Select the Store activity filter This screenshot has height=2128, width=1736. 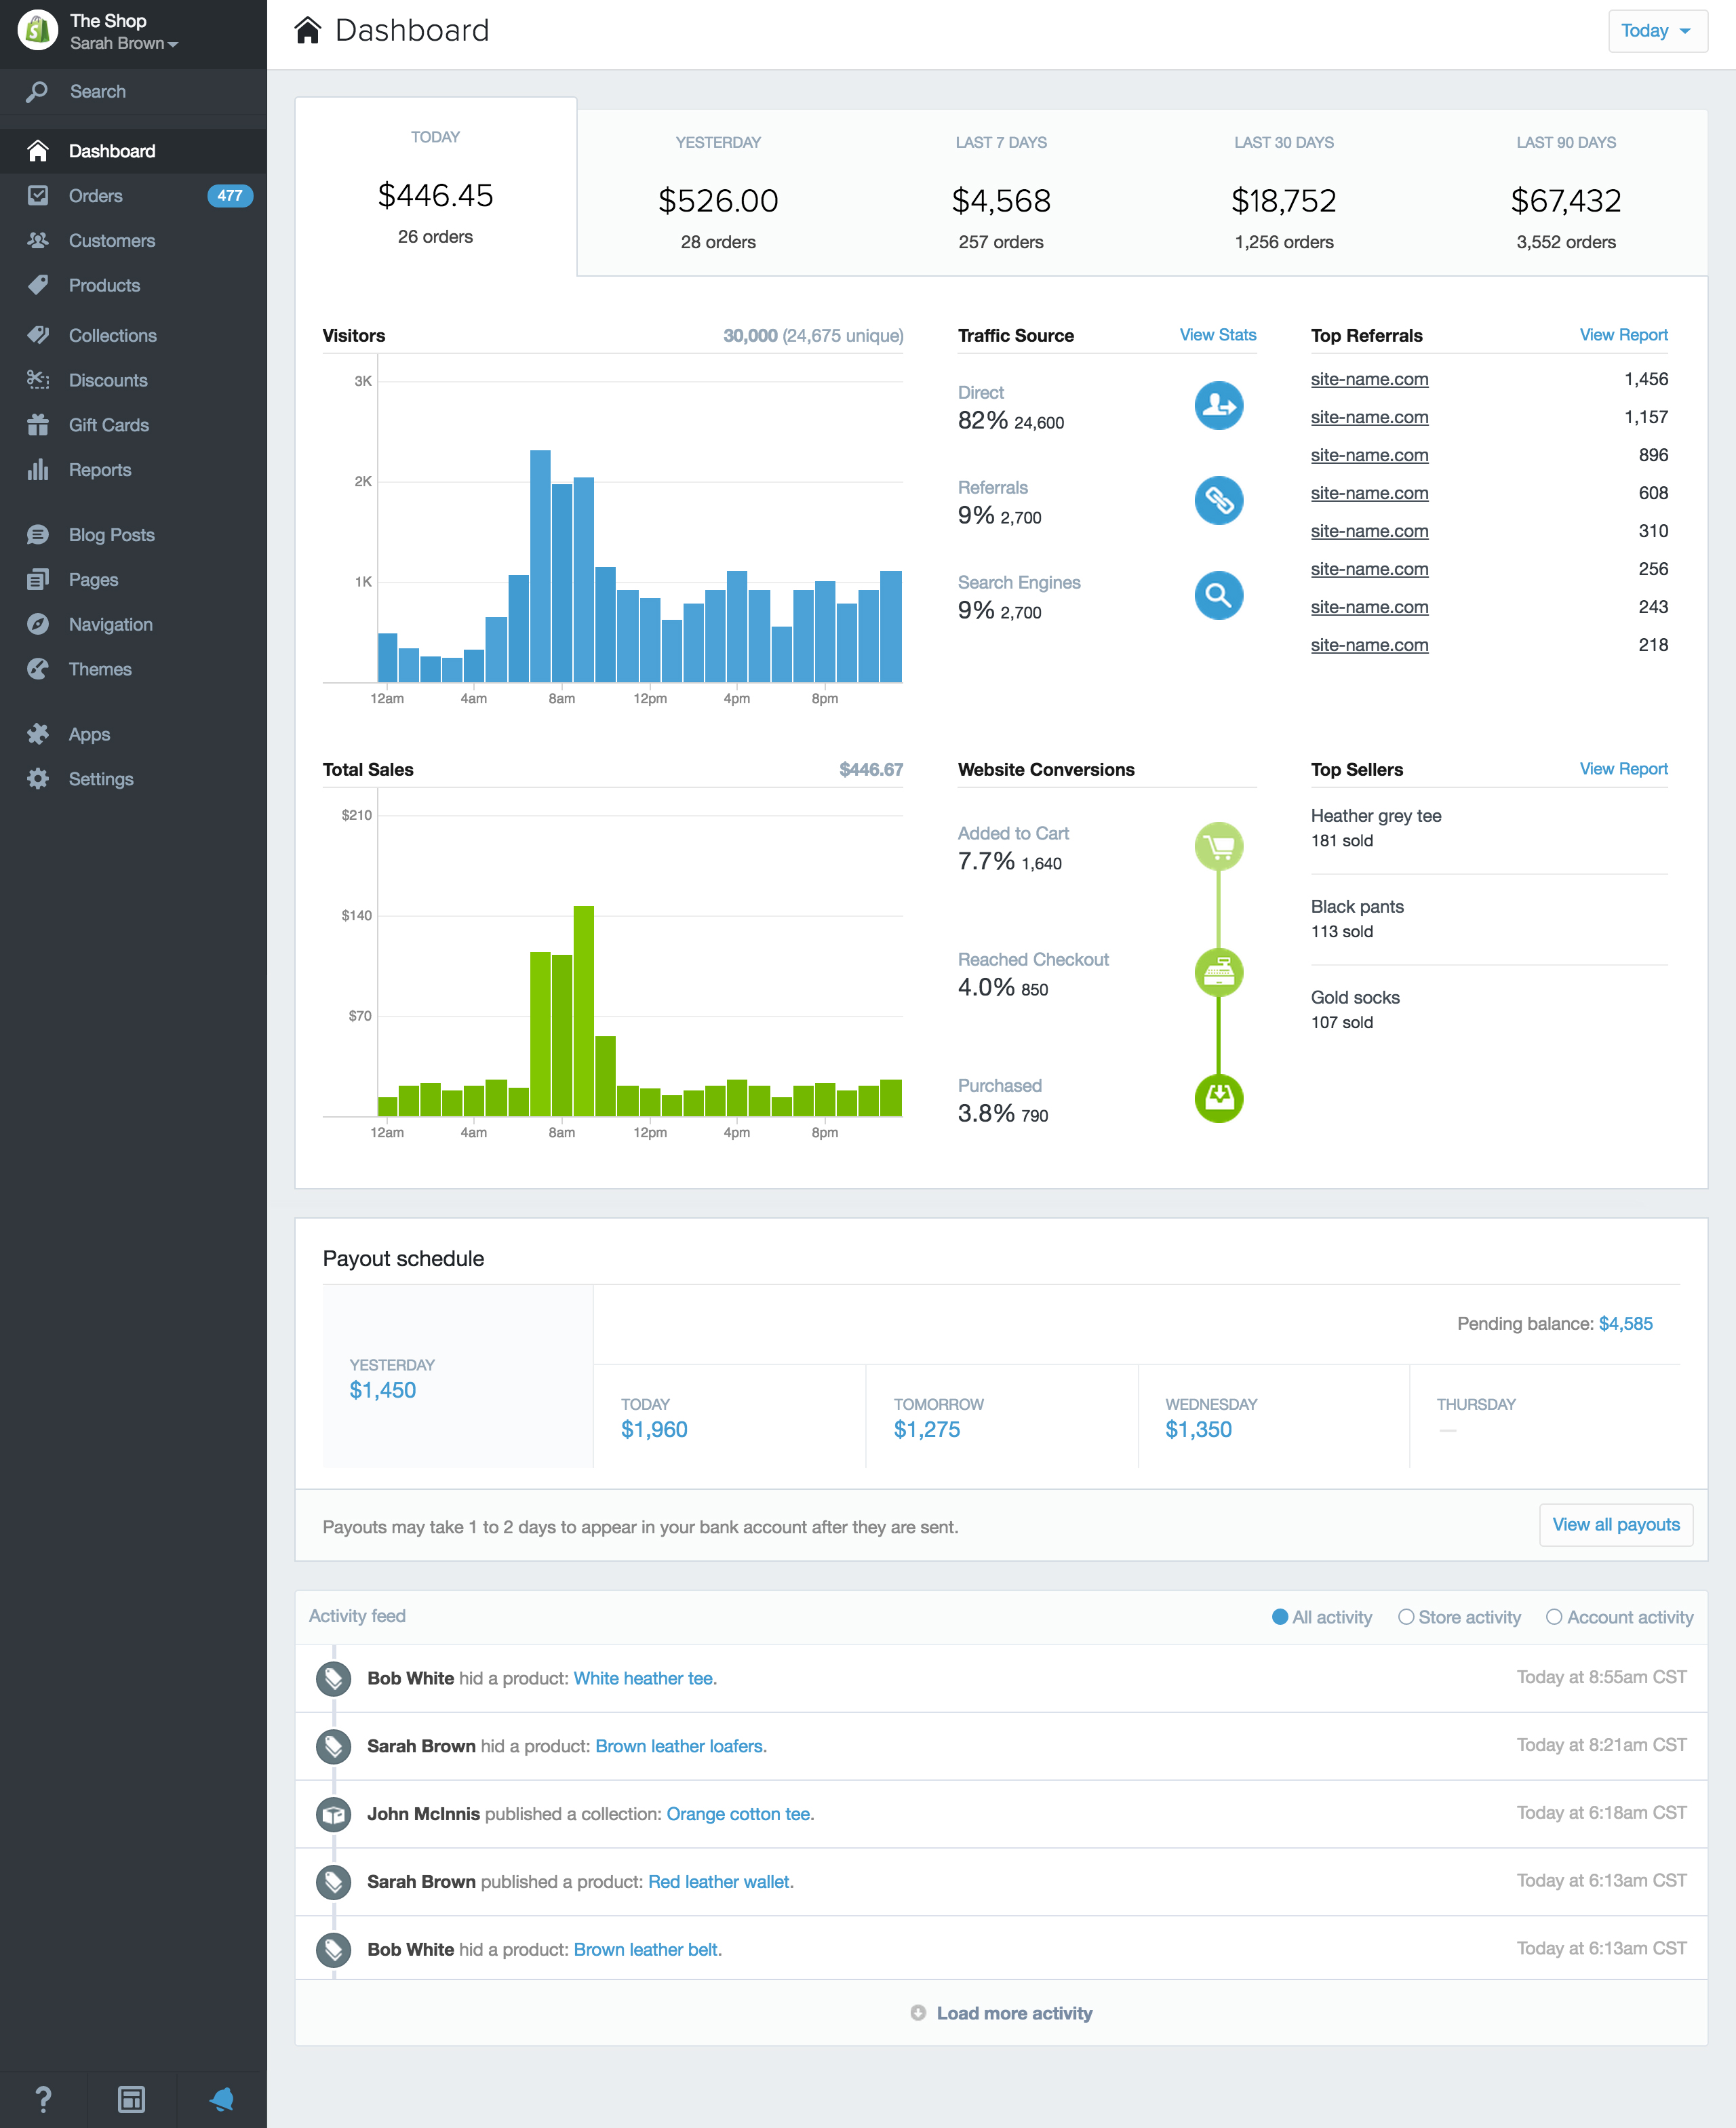(1405, 1617)
